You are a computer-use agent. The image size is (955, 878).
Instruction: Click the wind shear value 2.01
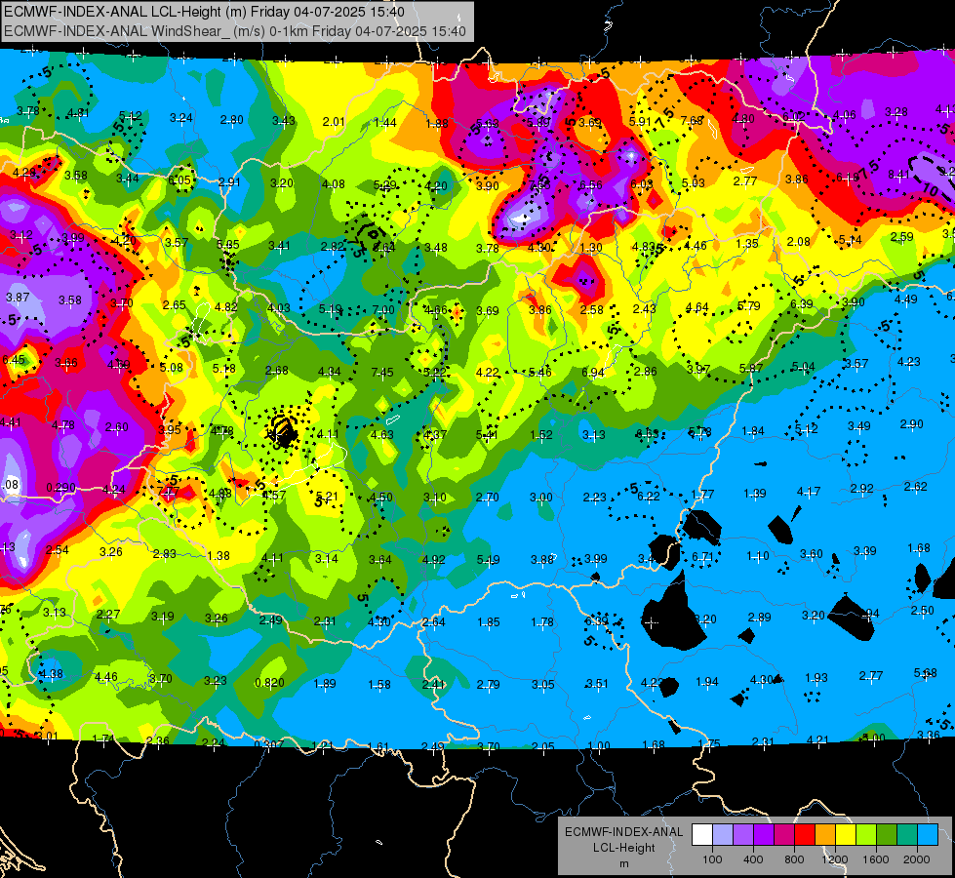334,122
